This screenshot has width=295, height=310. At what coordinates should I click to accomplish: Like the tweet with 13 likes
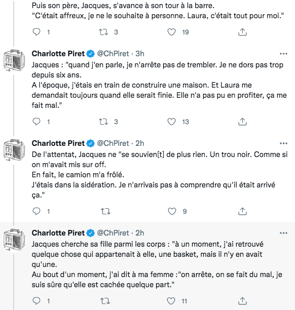click(171, 122)
